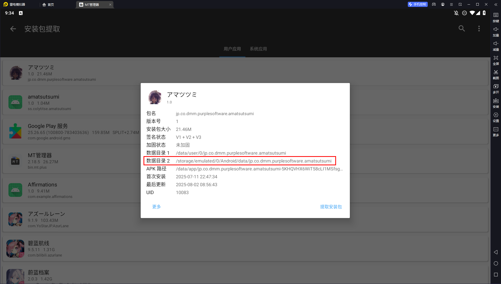Expand the sidebar 更多 options
Image resolution: width=501 pixels, height=284 pixels.
click(496, 130)
